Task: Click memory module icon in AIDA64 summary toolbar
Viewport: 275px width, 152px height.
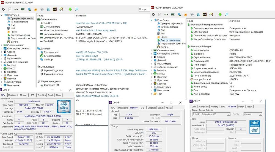Action: (x=23, y=9)
